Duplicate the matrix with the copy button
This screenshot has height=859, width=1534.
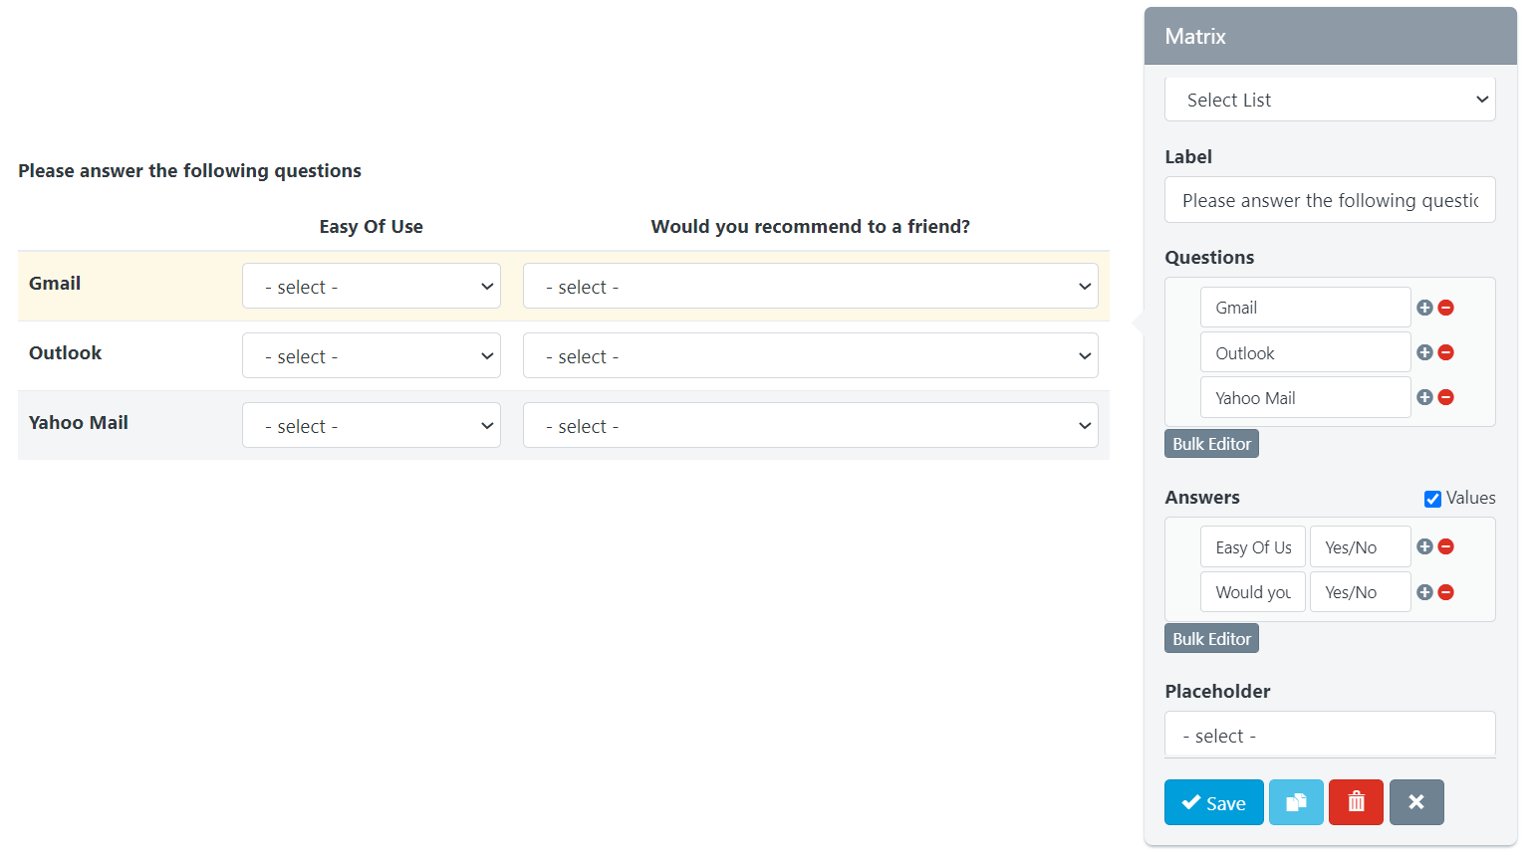[1296, 802]
